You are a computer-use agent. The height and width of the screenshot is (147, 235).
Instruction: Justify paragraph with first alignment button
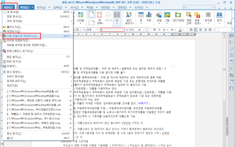click(x=191, y=30)
